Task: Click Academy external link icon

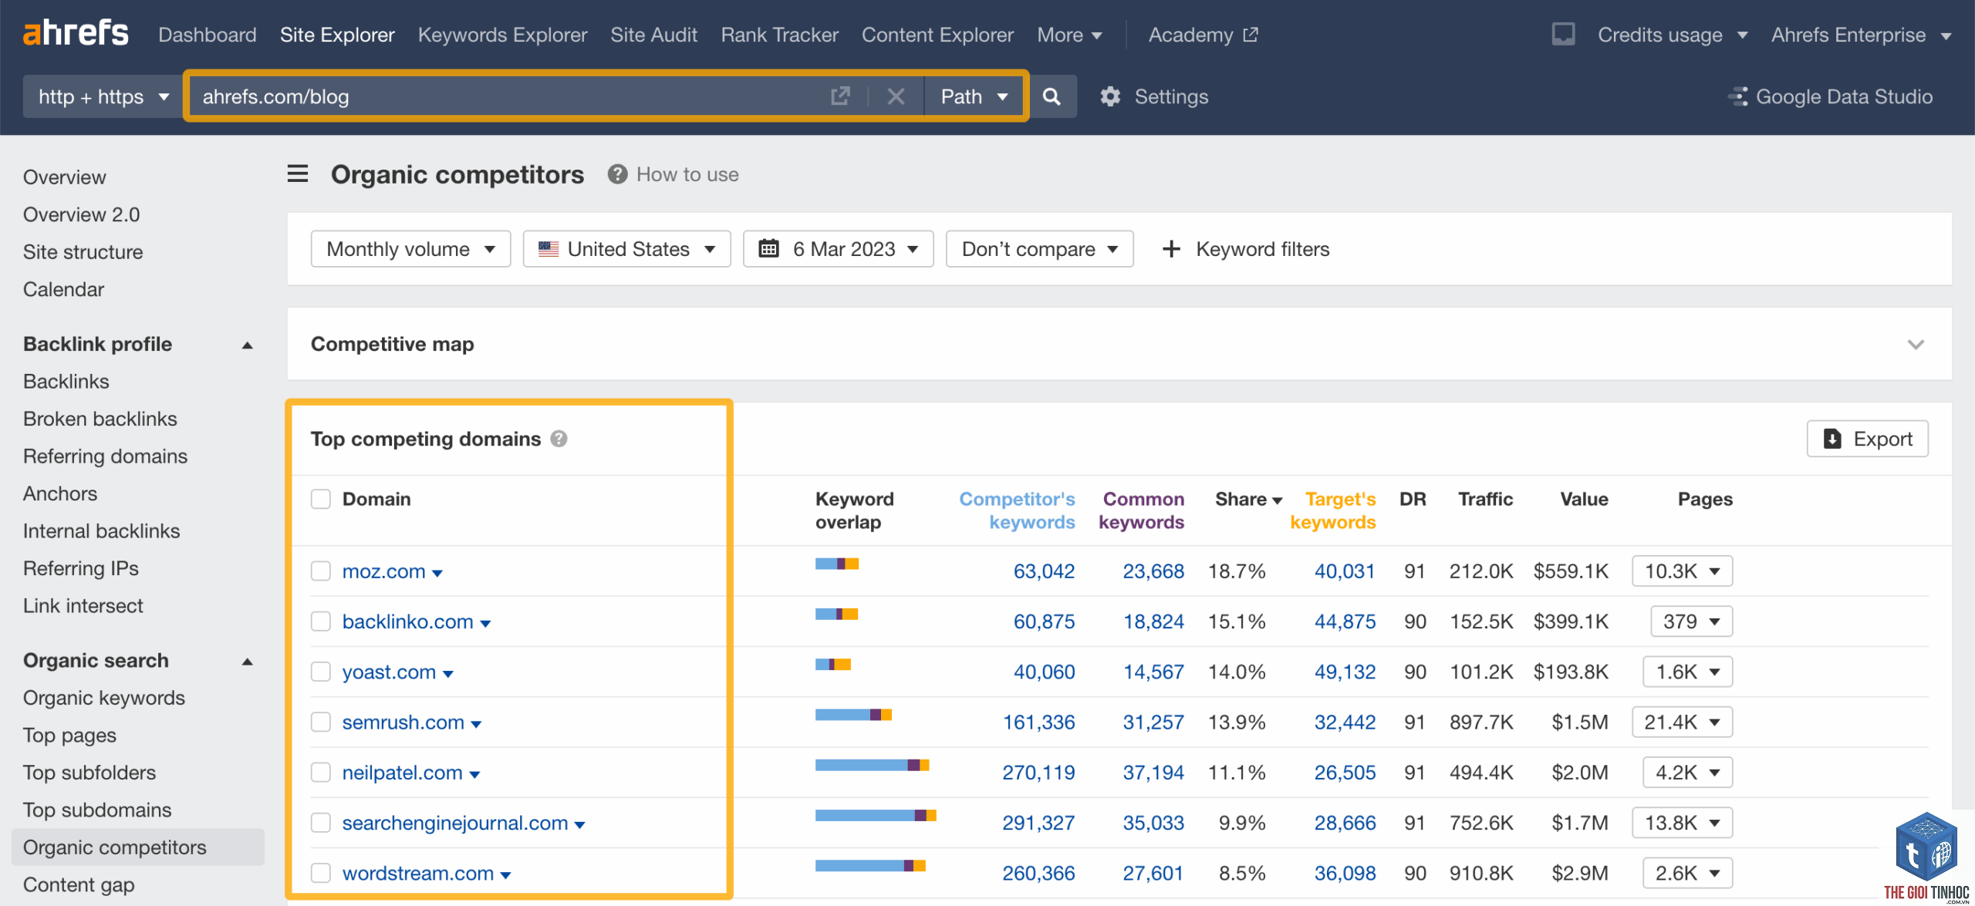Action: click(x=1251, y=35)
